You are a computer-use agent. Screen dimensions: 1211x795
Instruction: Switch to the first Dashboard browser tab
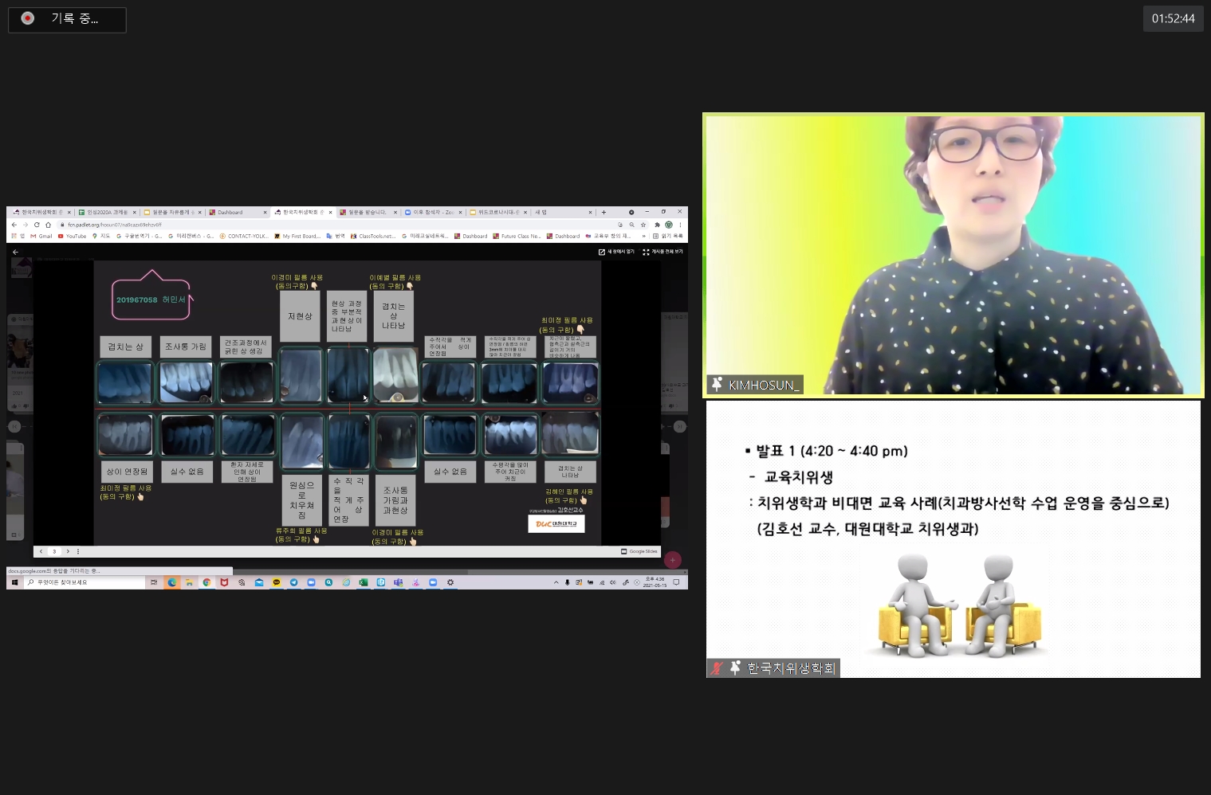(231, 213)
